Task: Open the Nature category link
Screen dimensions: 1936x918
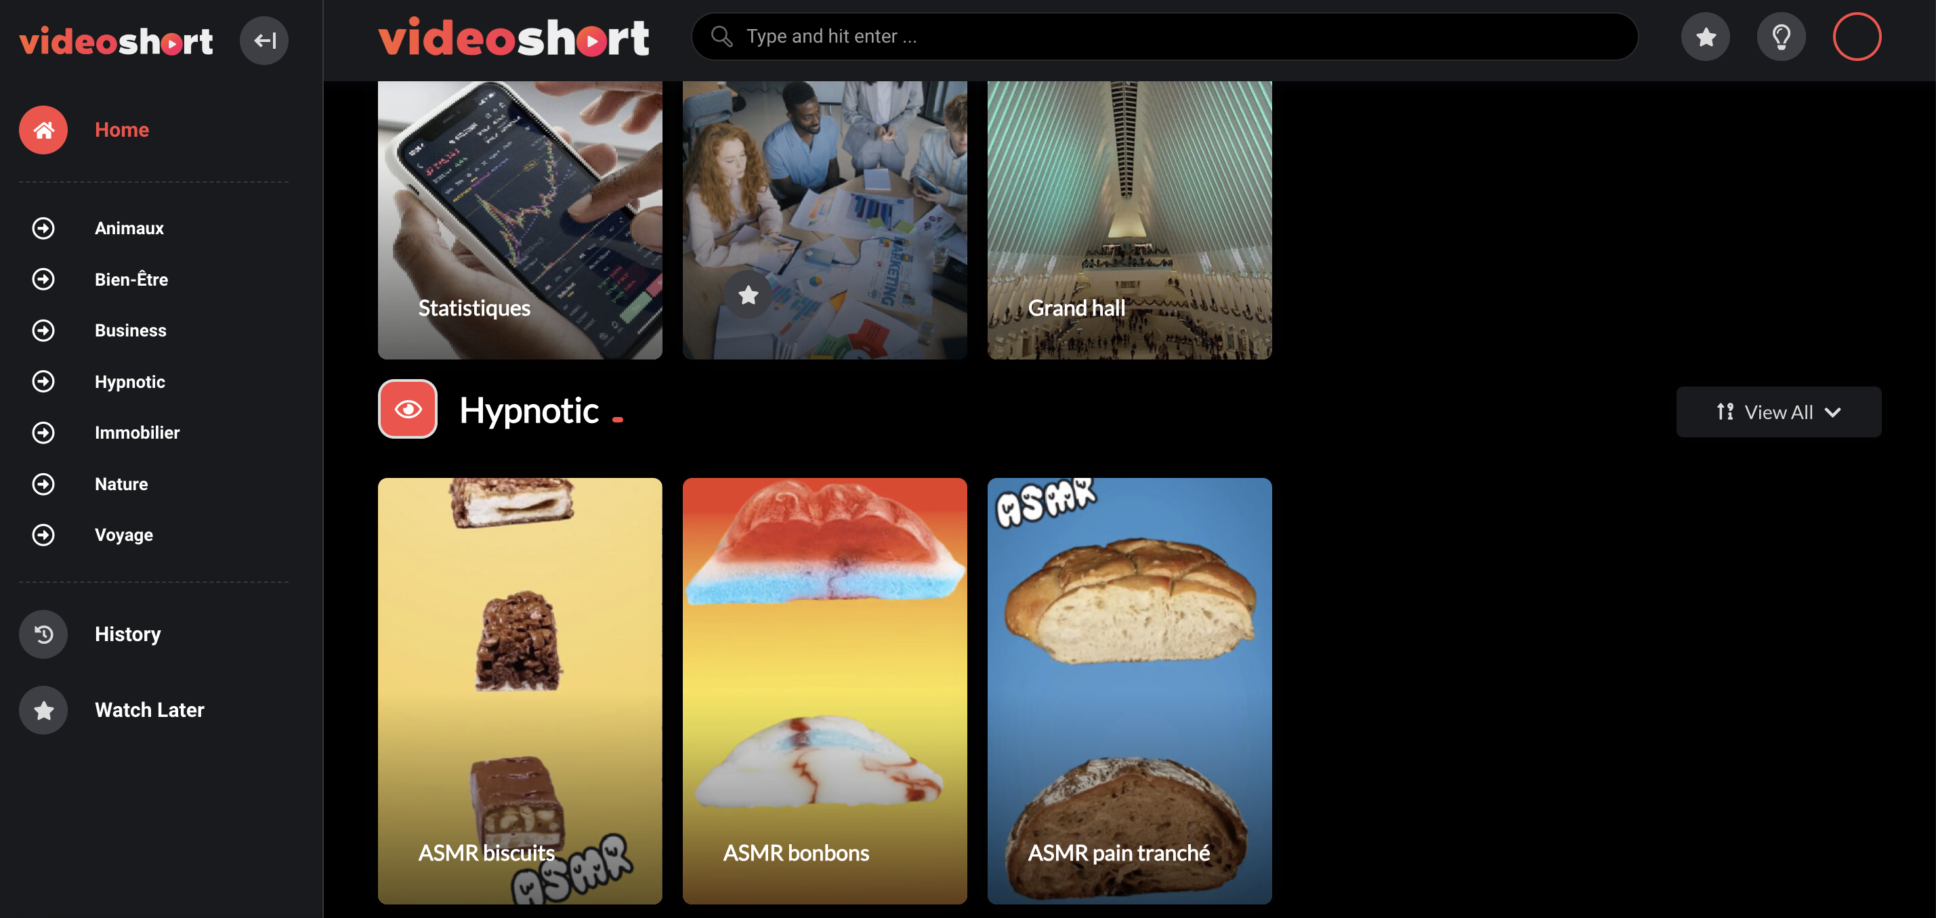Action: point(121,484)
